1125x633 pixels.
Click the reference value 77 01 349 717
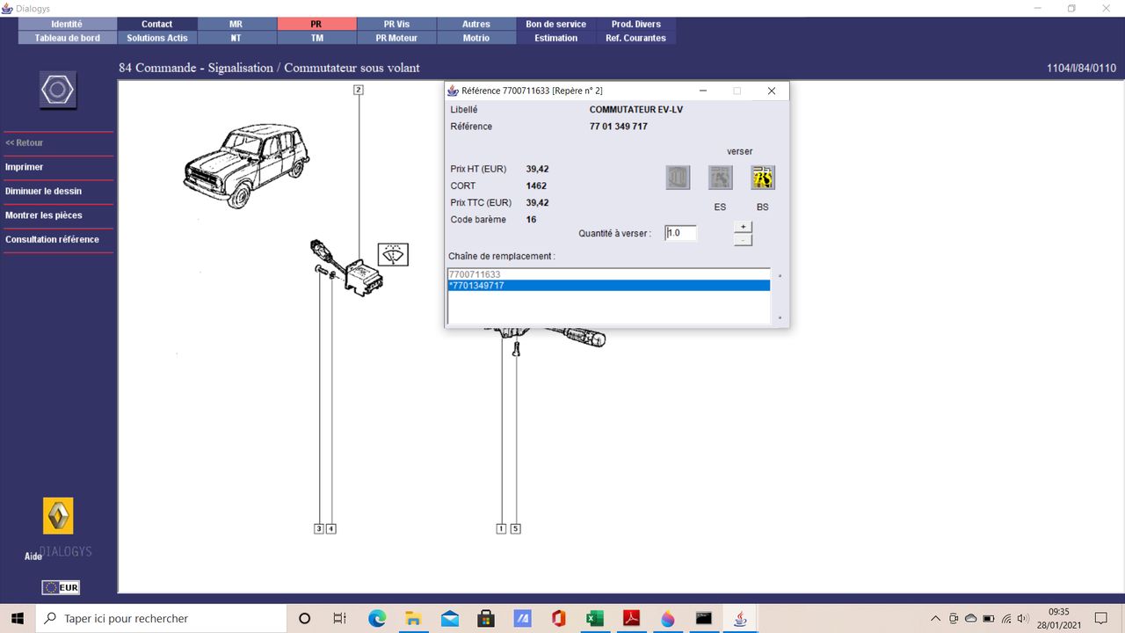tap(619, 127)
